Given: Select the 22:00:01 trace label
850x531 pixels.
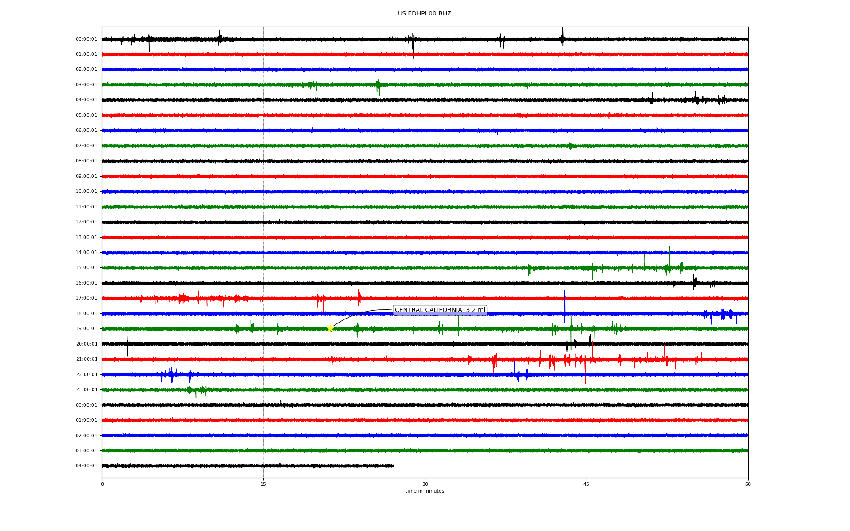Looking at the screenshot, I should click(86, 375).
